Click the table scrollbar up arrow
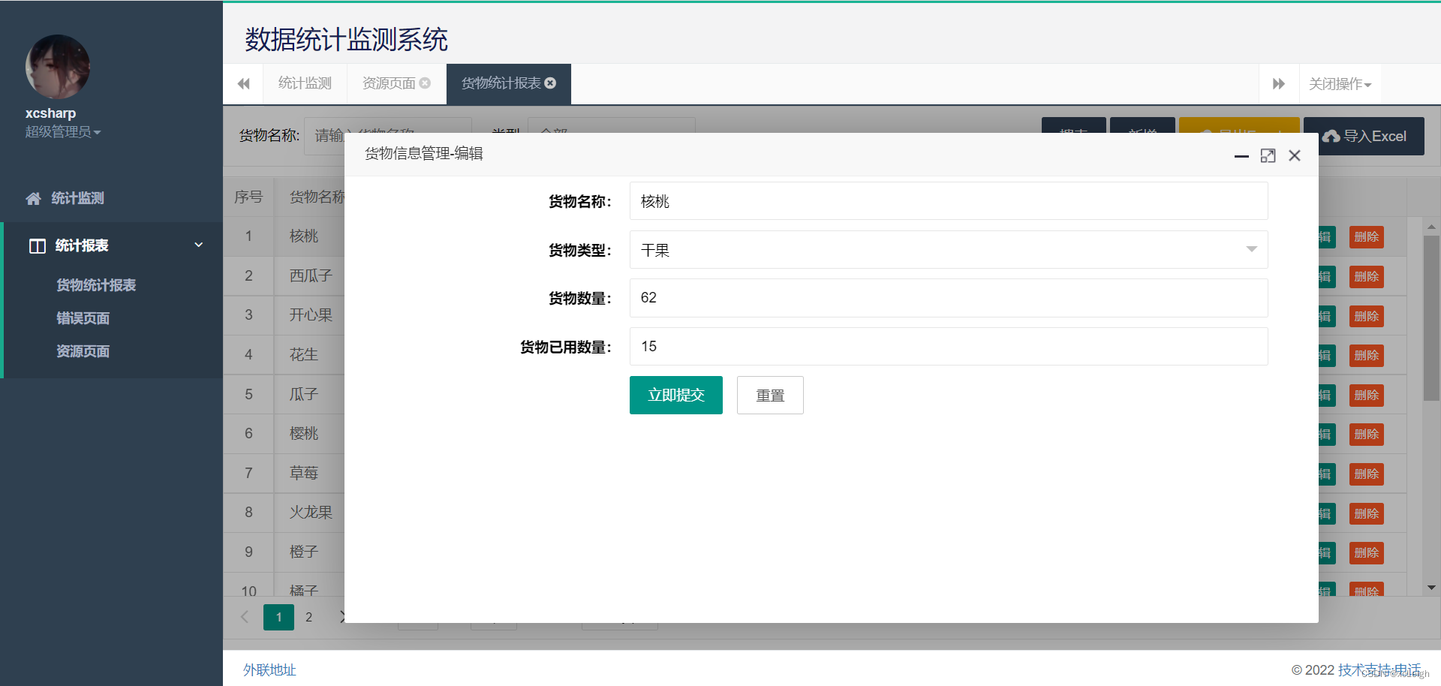The height and width of the screenshot is (686, 1441). [1431, 226]
